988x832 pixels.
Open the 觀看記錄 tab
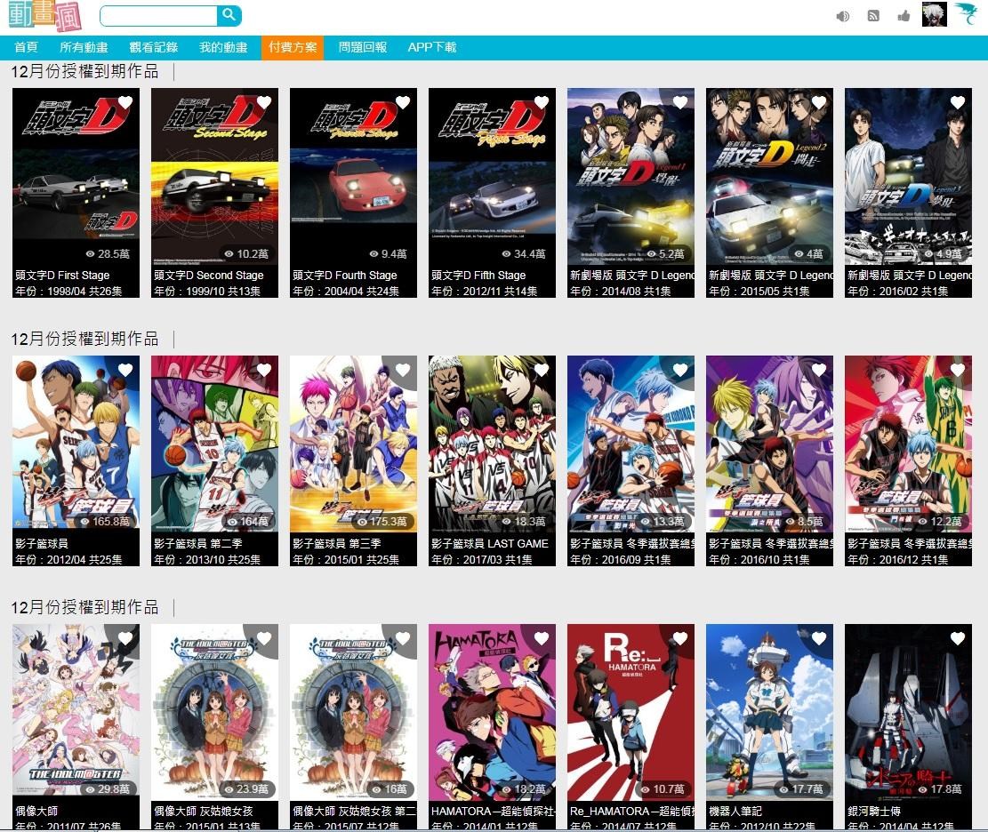click(154, 47)
